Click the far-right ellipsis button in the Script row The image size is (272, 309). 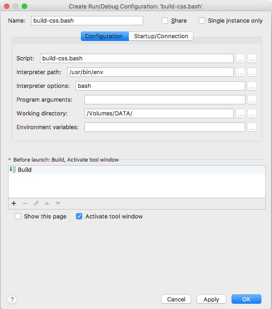(252, 59)
